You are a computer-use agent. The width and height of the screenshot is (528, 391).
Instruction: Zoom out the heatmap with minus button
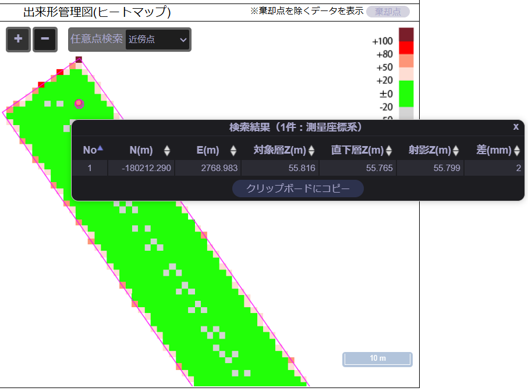click(x=45, y=40)
